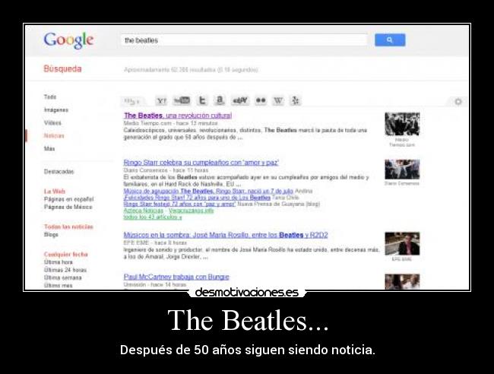This screenshot has height=374, width=494.
Task: Open the Veracruzanos.info source link
Action: click(192, 211)
